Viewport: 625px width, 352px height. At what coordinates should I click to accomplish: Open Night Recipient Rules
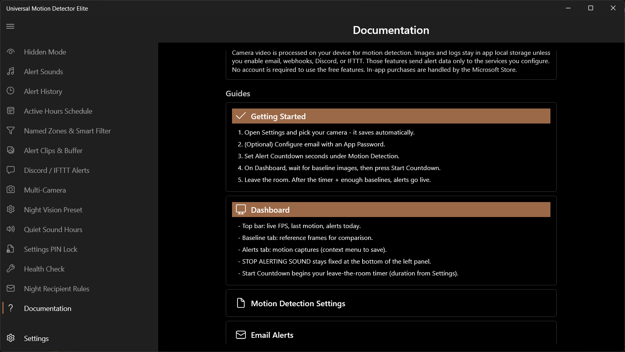(79, 288)
